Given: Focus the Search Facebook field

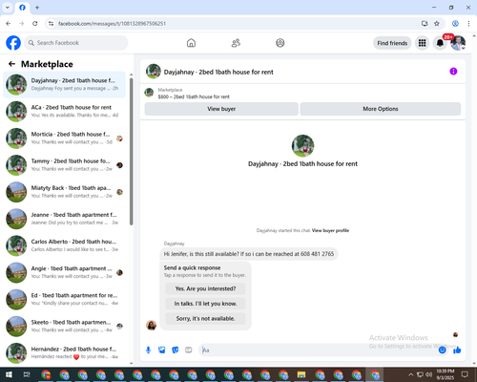Looking at the screenshot, I should [x=76, y=43].
